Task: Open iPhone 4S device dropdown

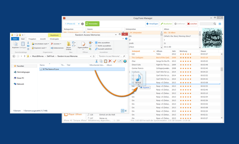Action: coord(72,24)
